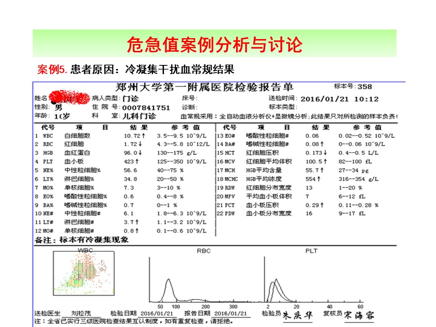Click the HCT result "0.173"
436x327 pixels.
pyautogui.click(x=314, y=153)
